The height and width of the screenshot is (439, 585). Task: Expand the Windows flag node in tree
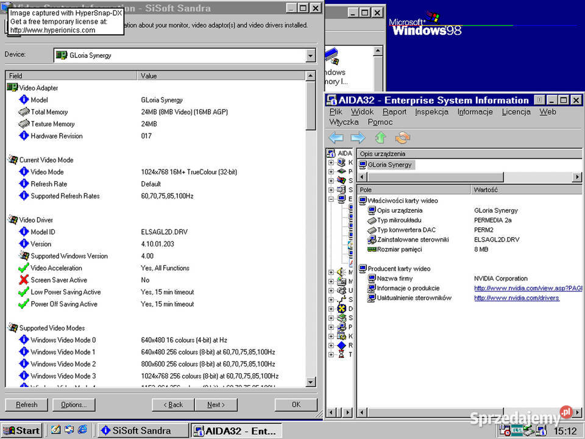pos(331,180)
